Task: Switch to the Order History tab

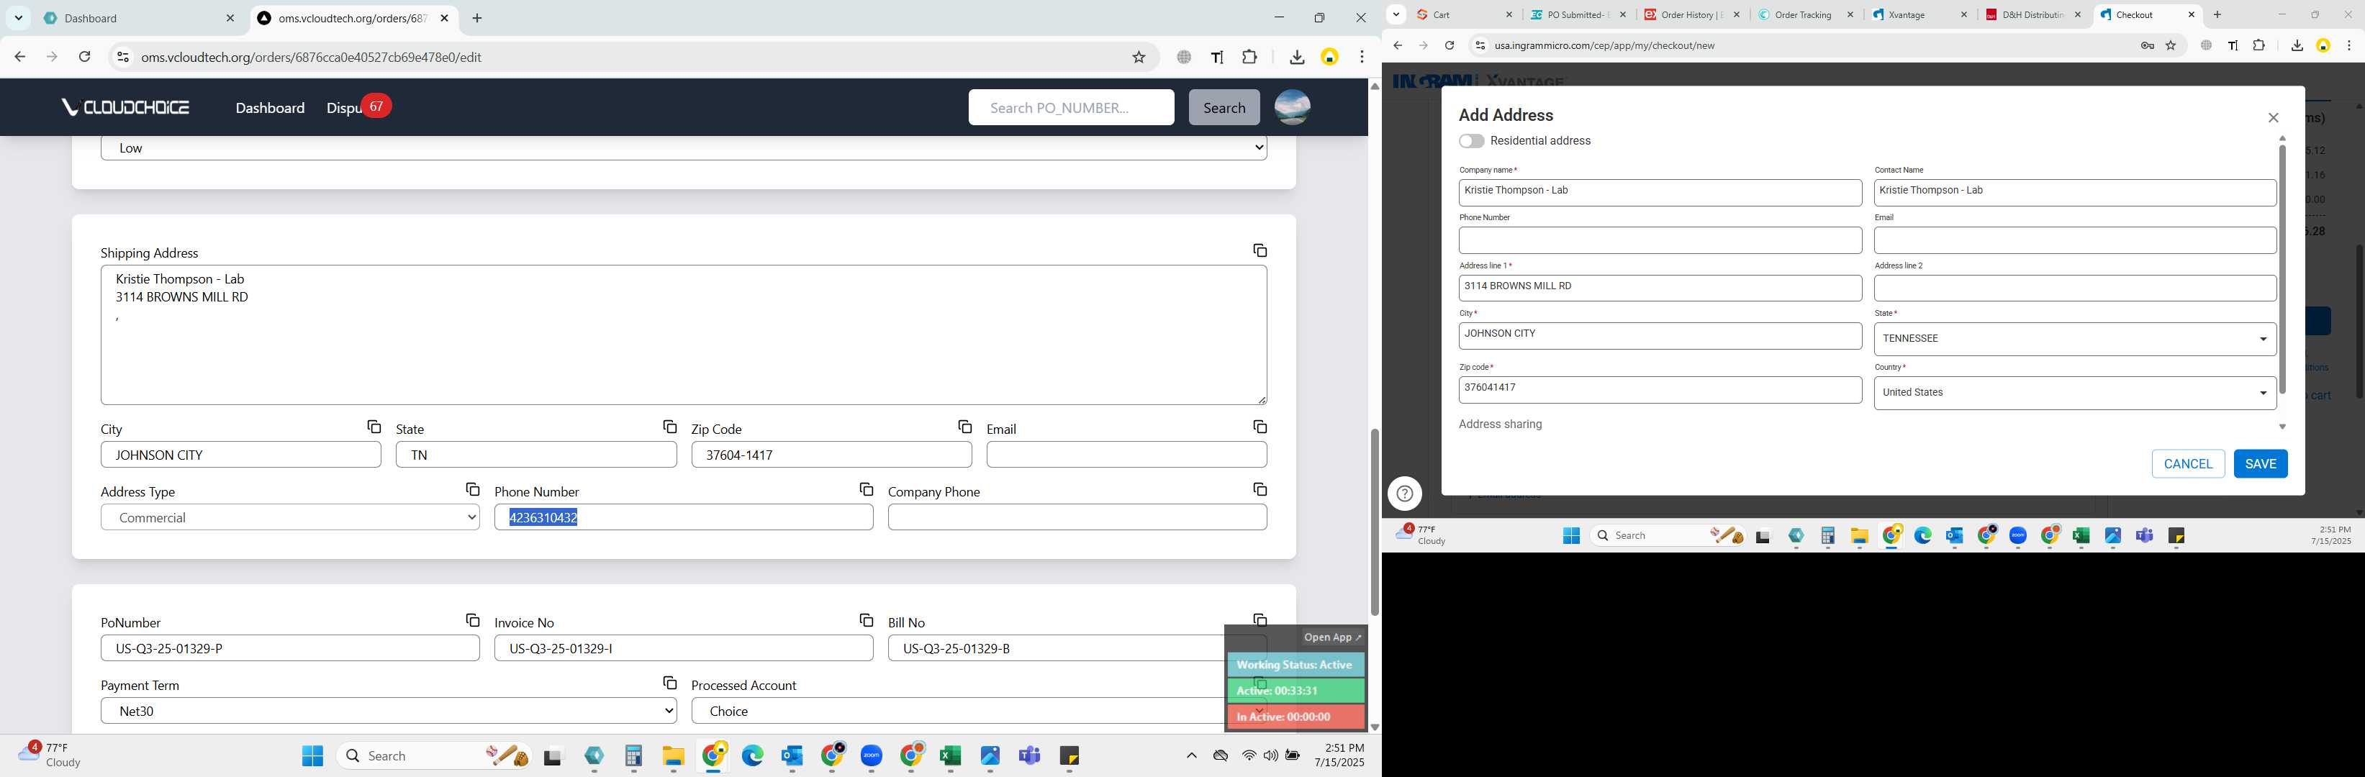Action: pos(1692,14)
